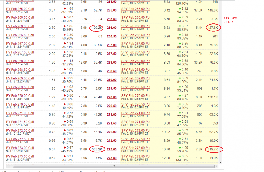This screenshot has height=172, width=264.
Task: Open SPY Feb 269.50 Put link
Action: 136,87
